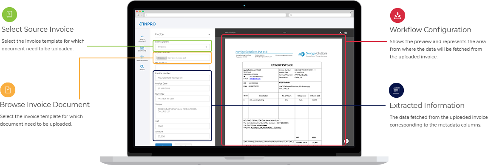Click 'GRAND TOTAL' row in invoice preview
This screenshot has width=488, height=165.
click(282, 143)
